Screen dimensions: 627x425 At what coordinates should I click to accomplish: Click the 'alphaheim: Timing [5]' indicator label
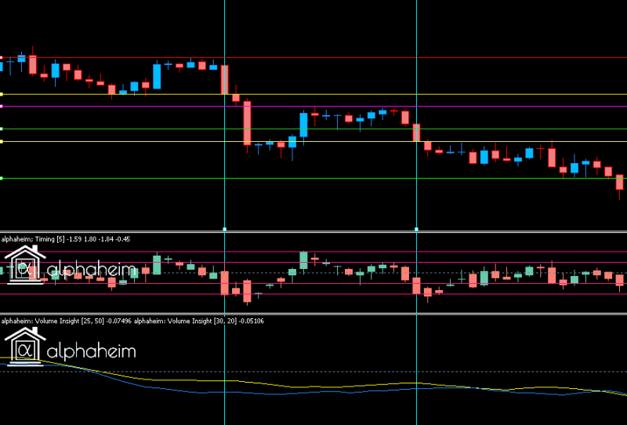(x=66, y=239)
